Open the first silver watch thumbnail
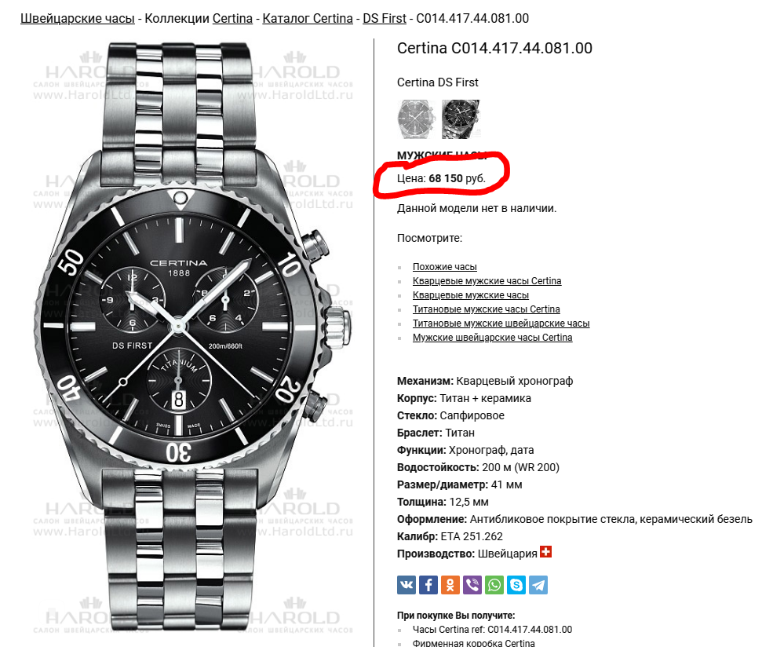This screenshot has height=647, width=762. (x=417, y=119)
